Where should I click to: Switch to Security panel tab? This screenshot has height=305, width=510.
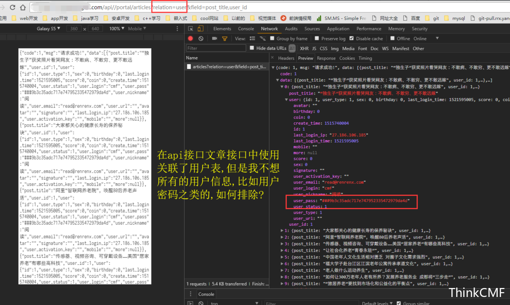pos(420,29)
